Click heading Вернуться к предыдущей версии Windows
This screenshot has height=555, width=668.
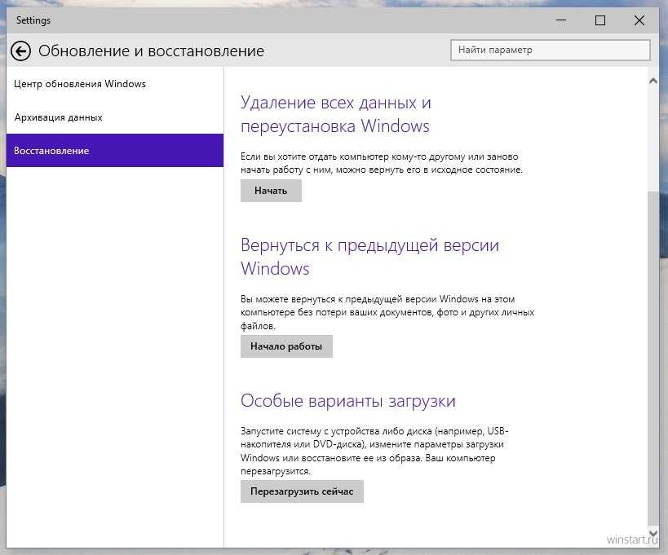coord(369,257)
